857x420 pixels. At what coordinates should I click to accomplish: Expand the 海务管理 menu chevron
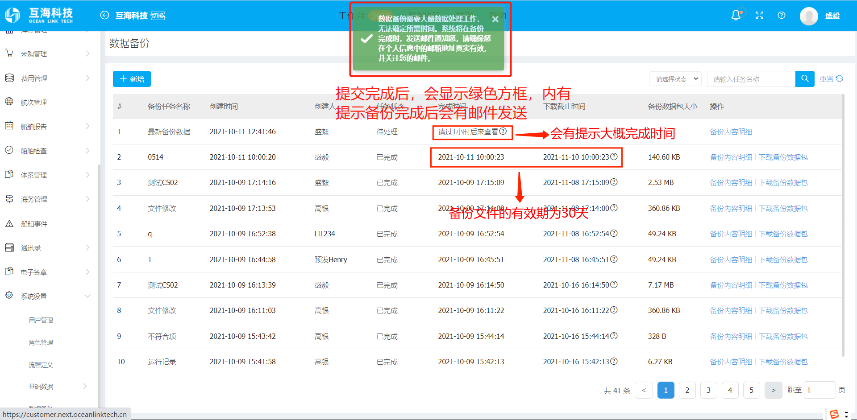pos(87,199)
